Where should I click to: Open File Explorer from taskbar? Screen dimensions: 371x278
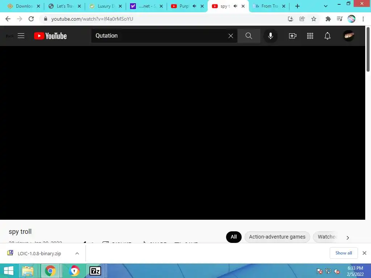(x=28, y=271)
